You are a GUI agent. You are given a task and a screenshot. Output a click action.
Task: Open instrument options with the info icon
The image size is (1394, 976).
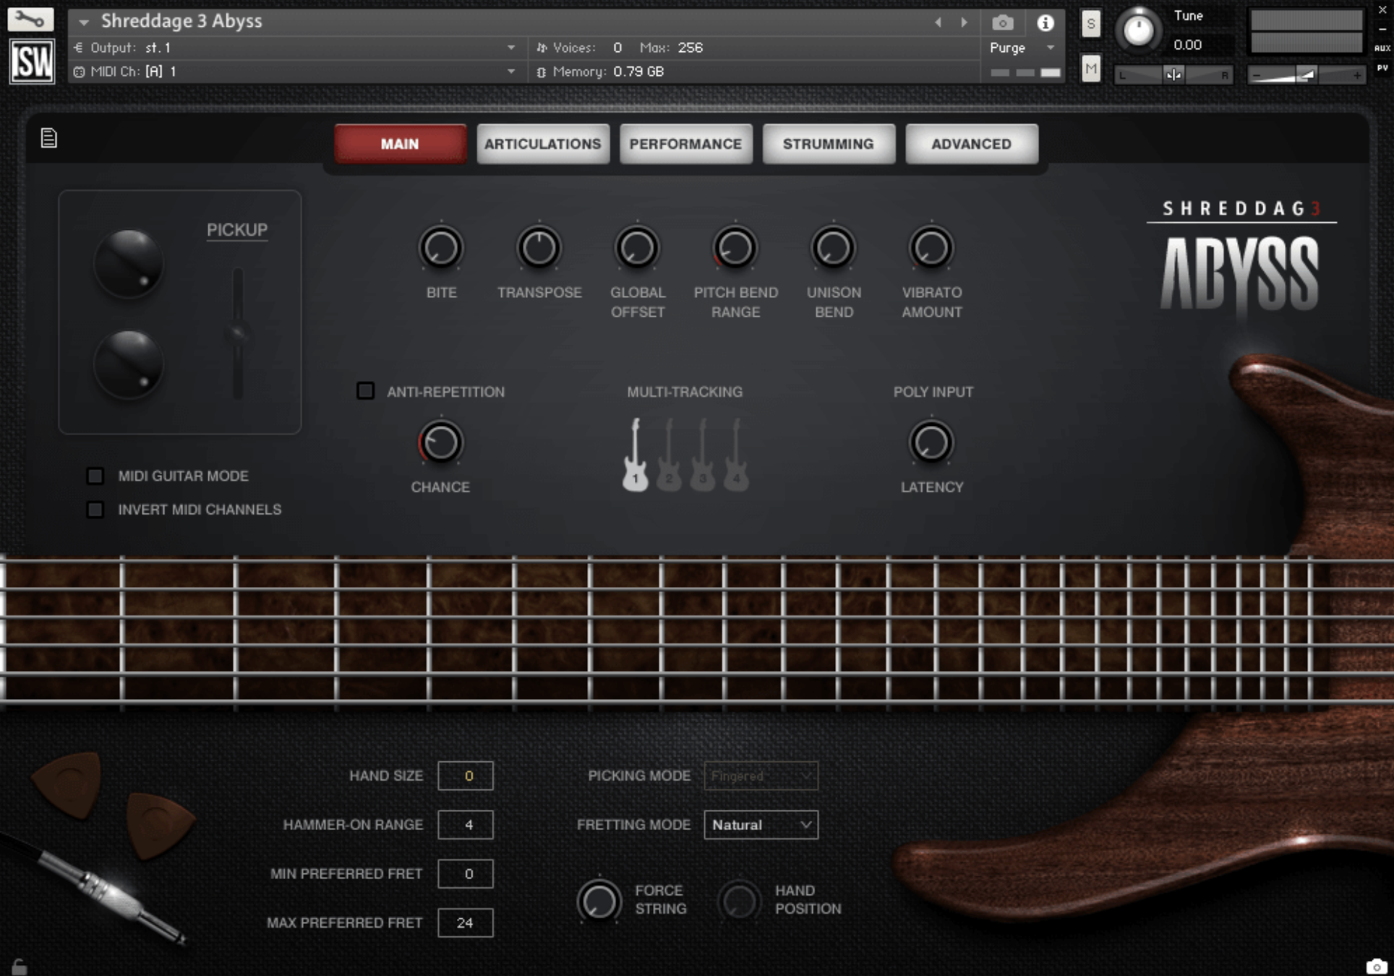pos(1045,22)
